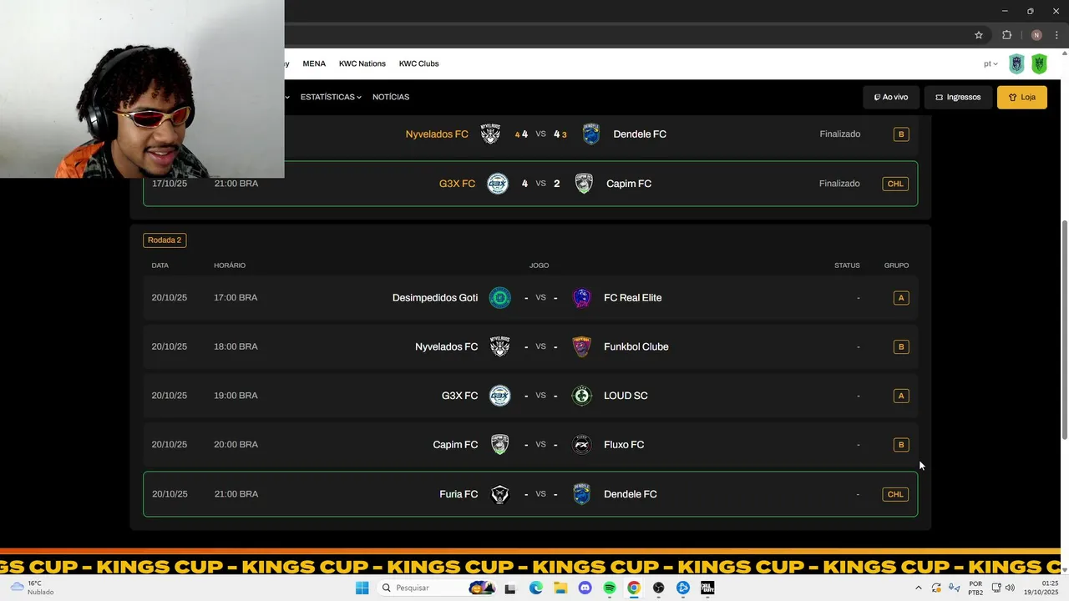The width and height of the screenshot is (1069, 601).
Task: Click the page vertical scrollbar
Action: 1064,330
